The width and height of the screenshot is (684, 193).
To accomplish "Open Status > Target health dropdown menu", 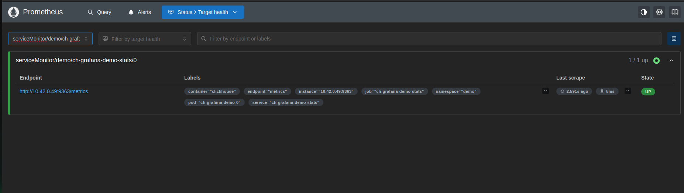I will 203,12.
